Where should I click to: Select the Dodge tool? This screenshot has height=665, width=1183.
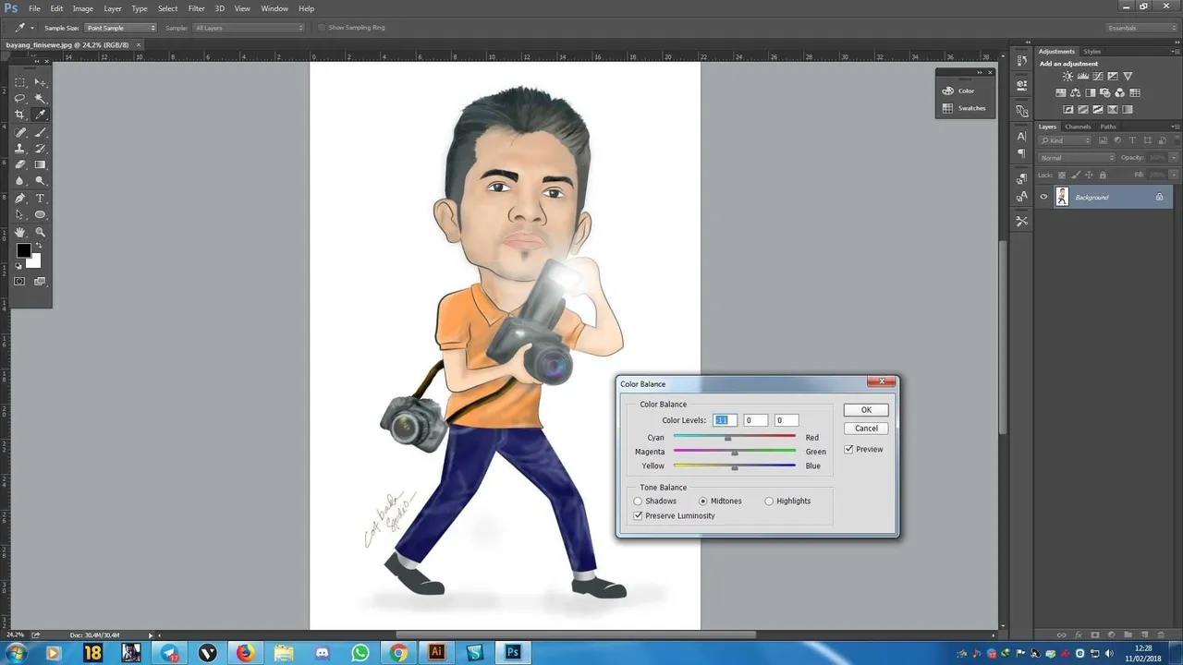pos(41,181)
